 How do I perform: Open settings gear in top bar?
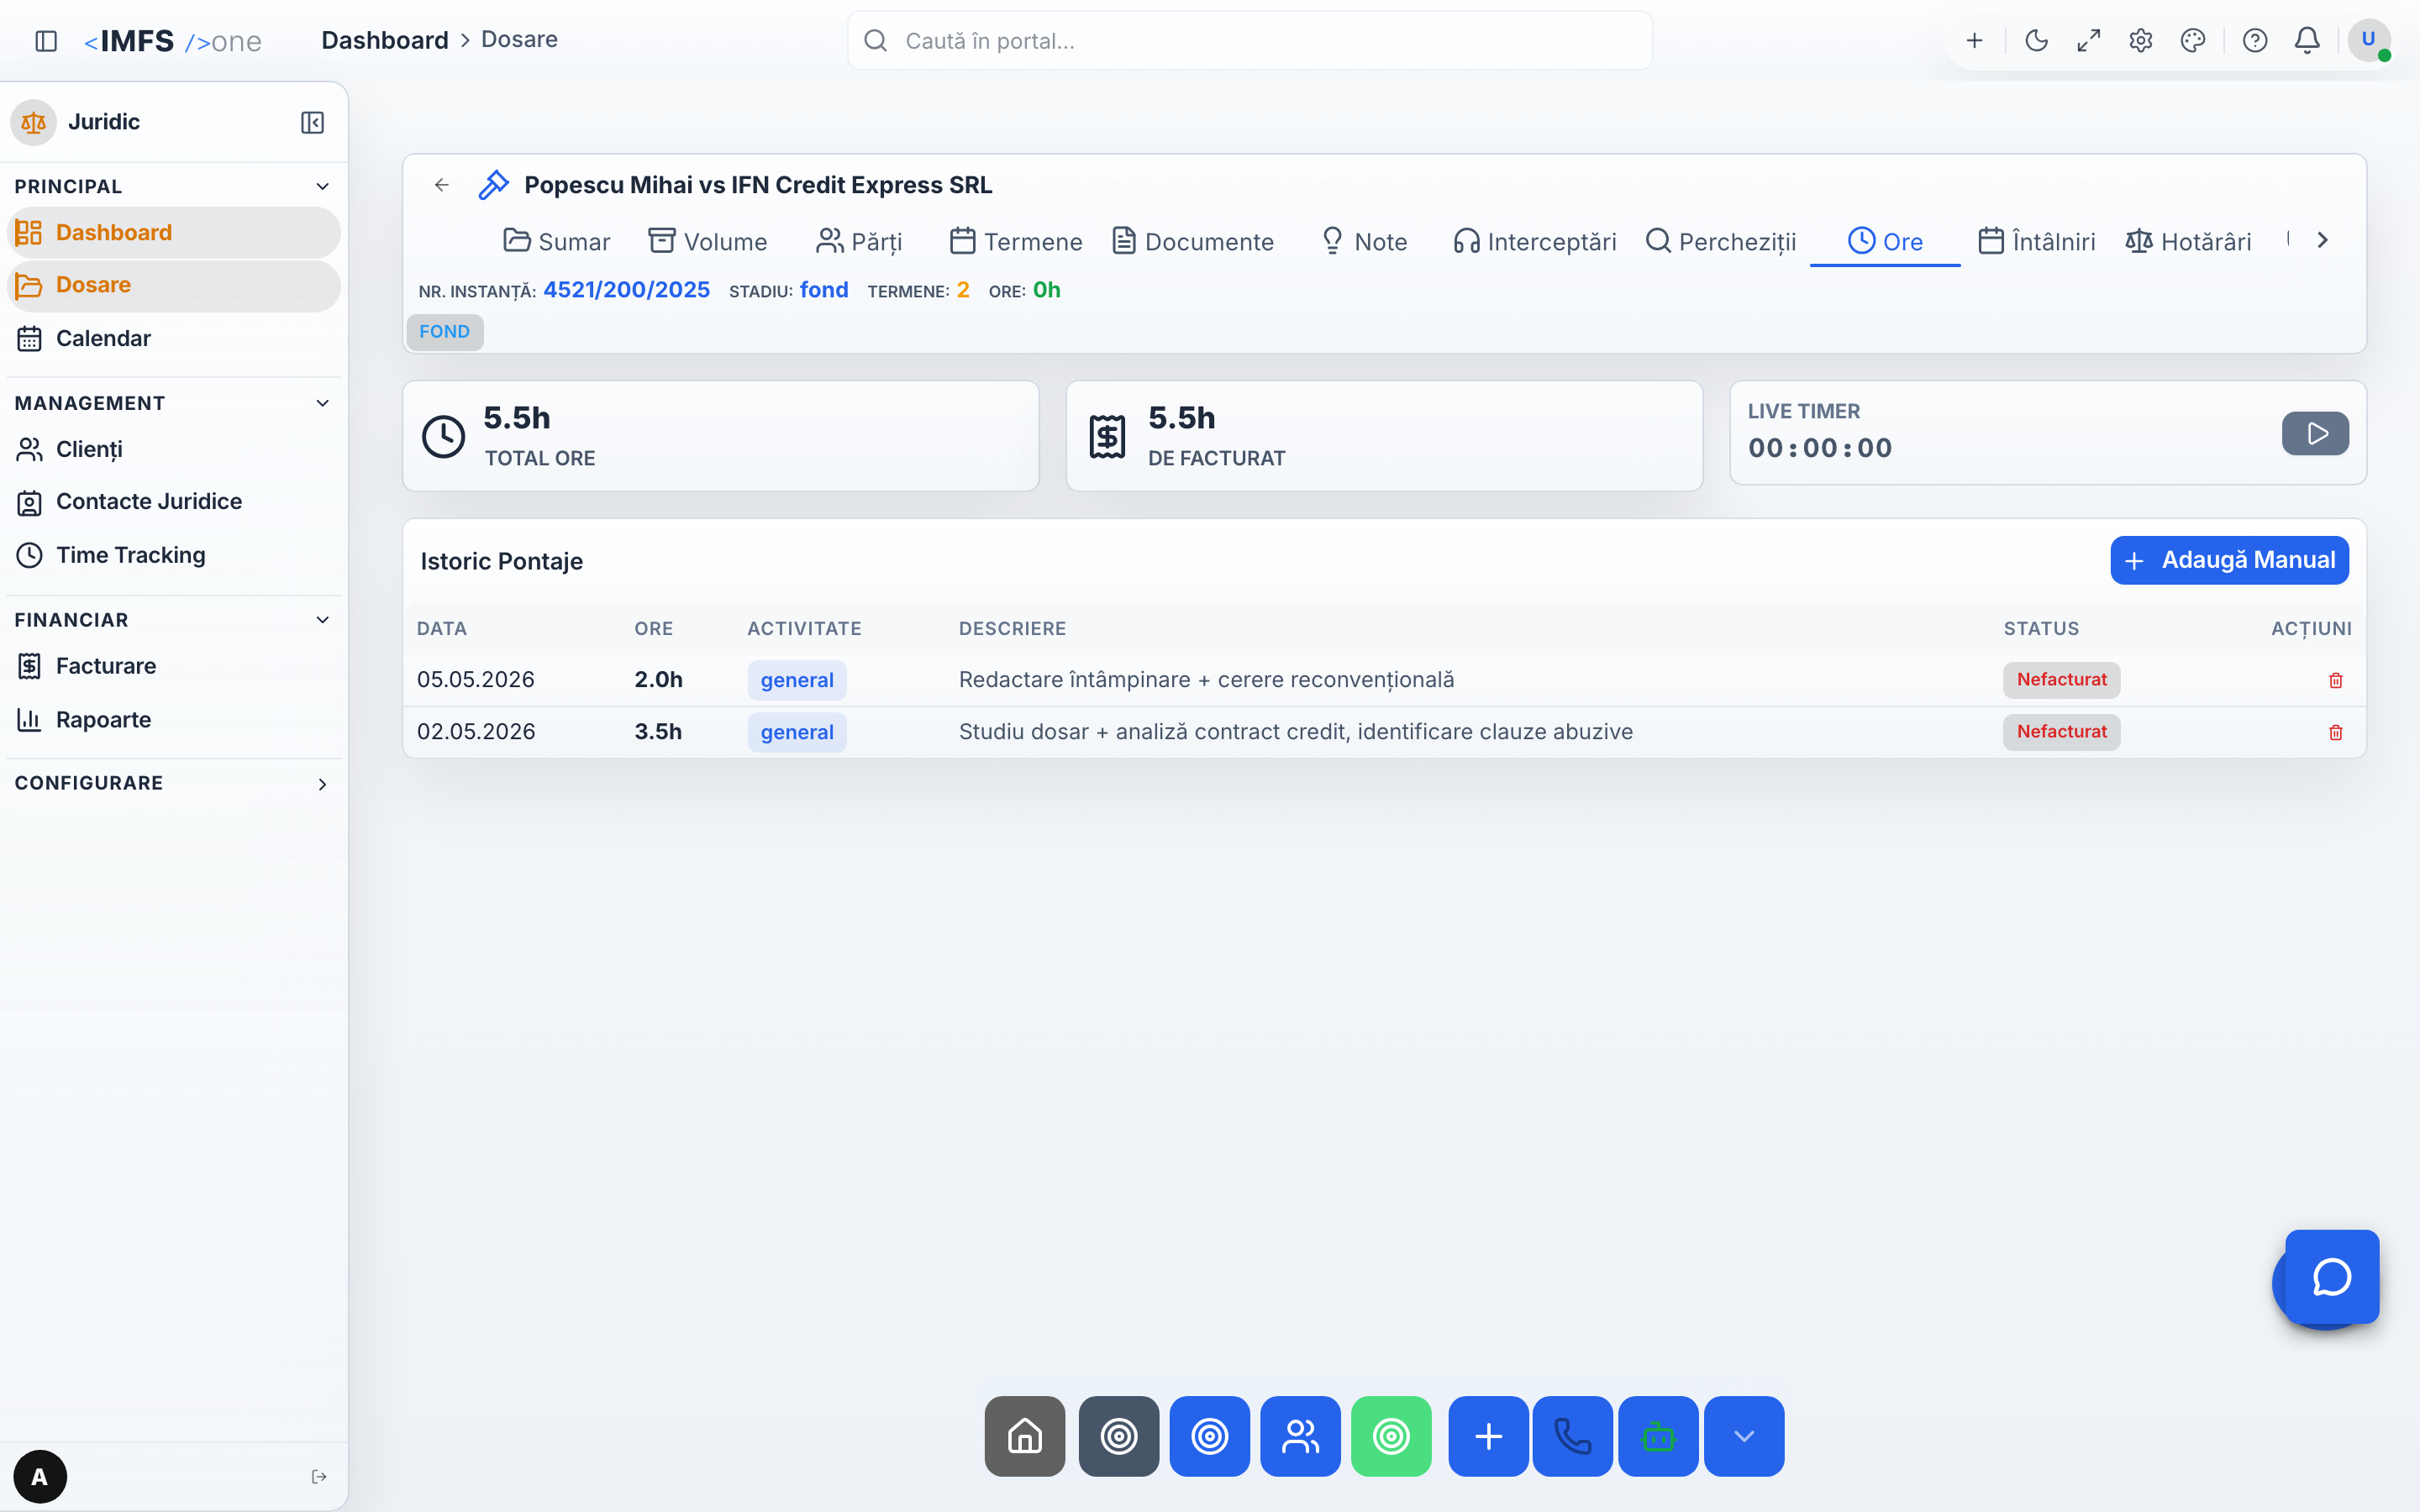[x=2140, y=41]
